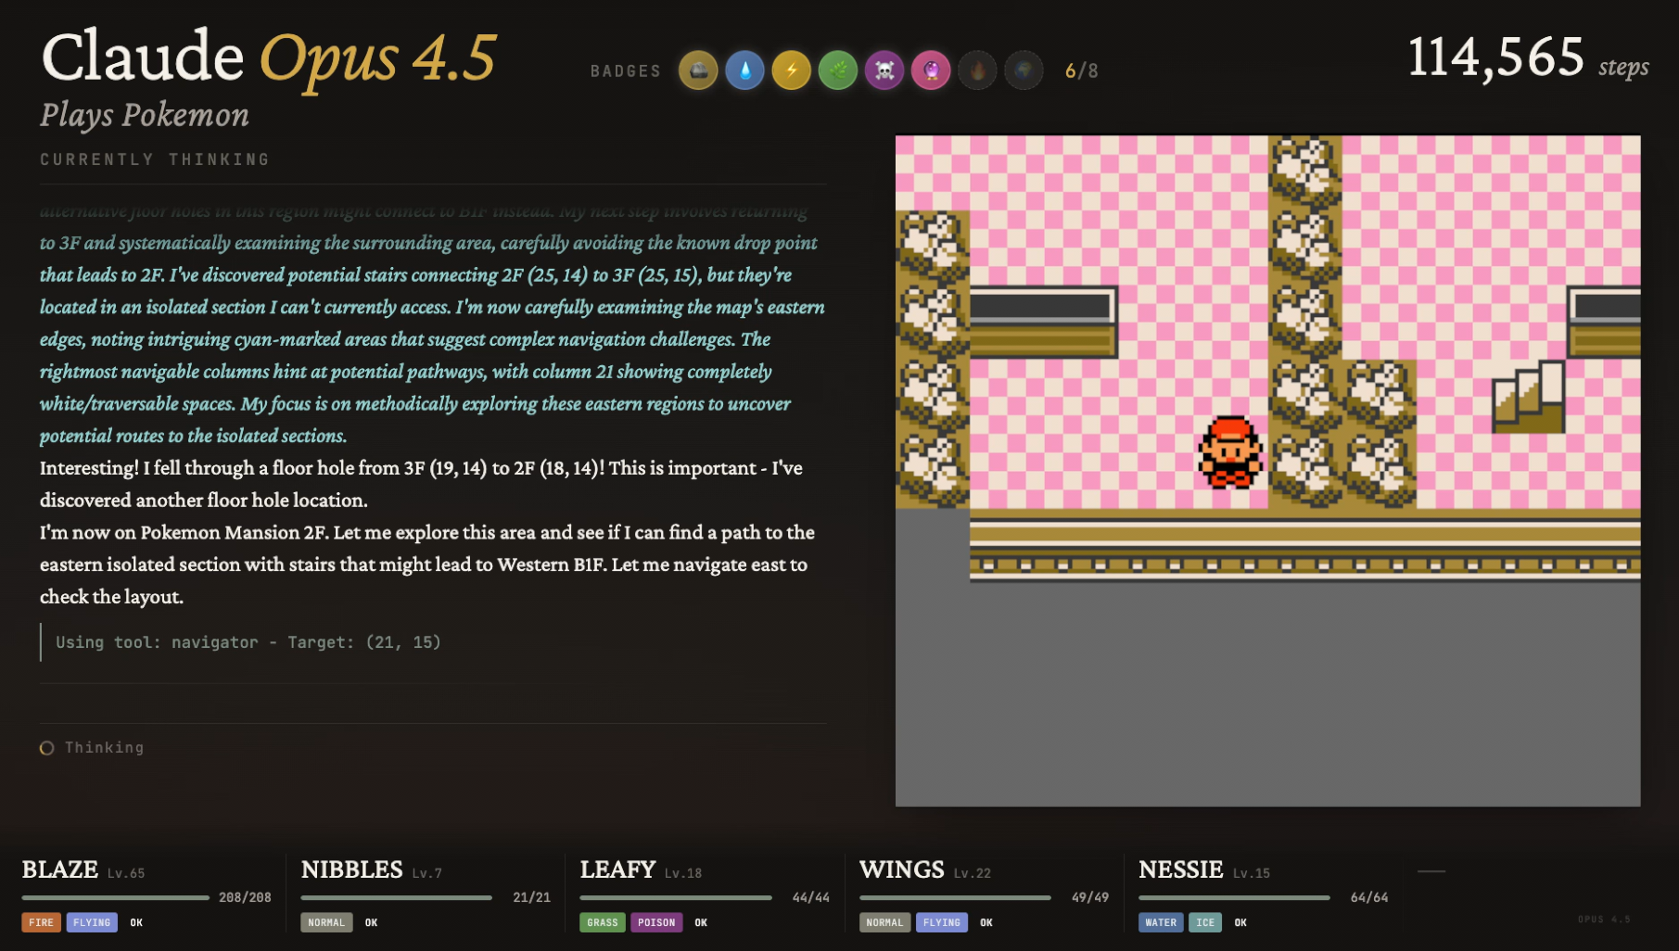Click the green leaf Rainbow Badge
The width and height of the screenshot is (1679, 951).
coord(837,70)
